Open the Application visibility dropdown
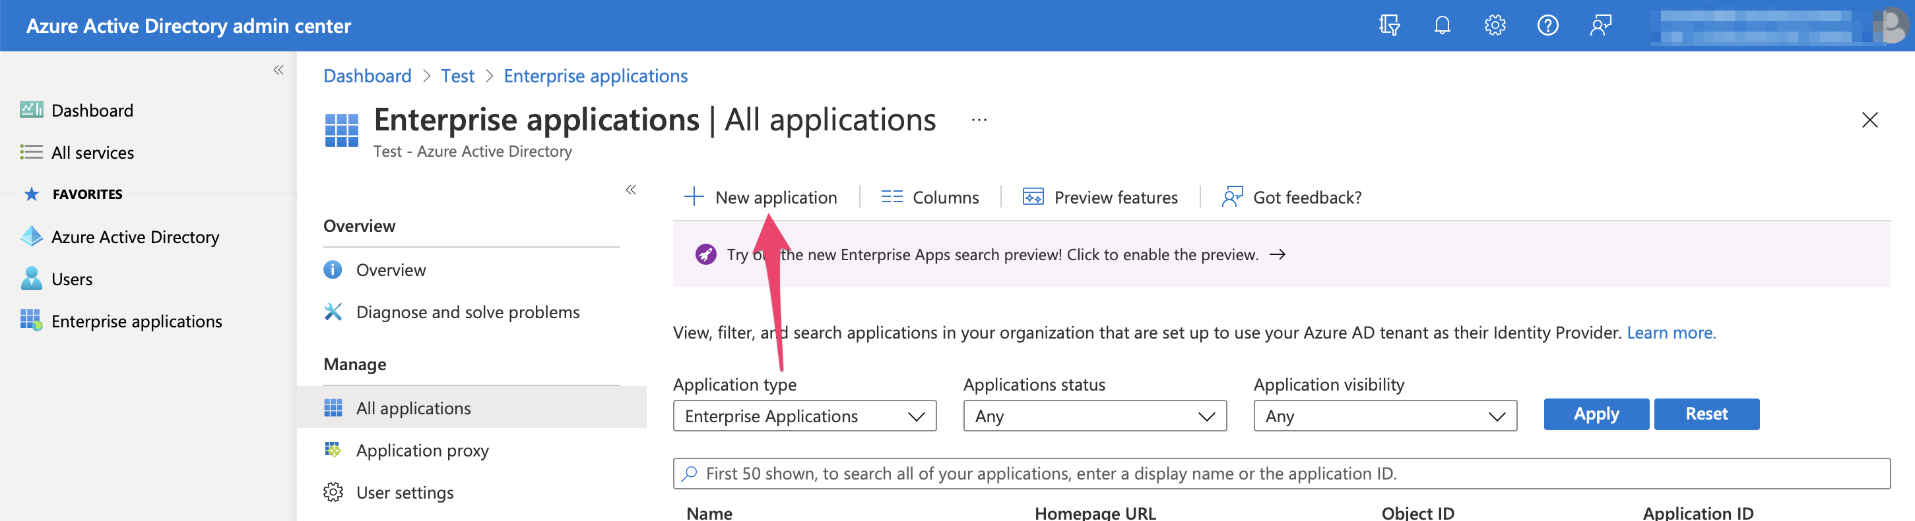Viewport: 1915px width, 521px height. (1384, 416)
